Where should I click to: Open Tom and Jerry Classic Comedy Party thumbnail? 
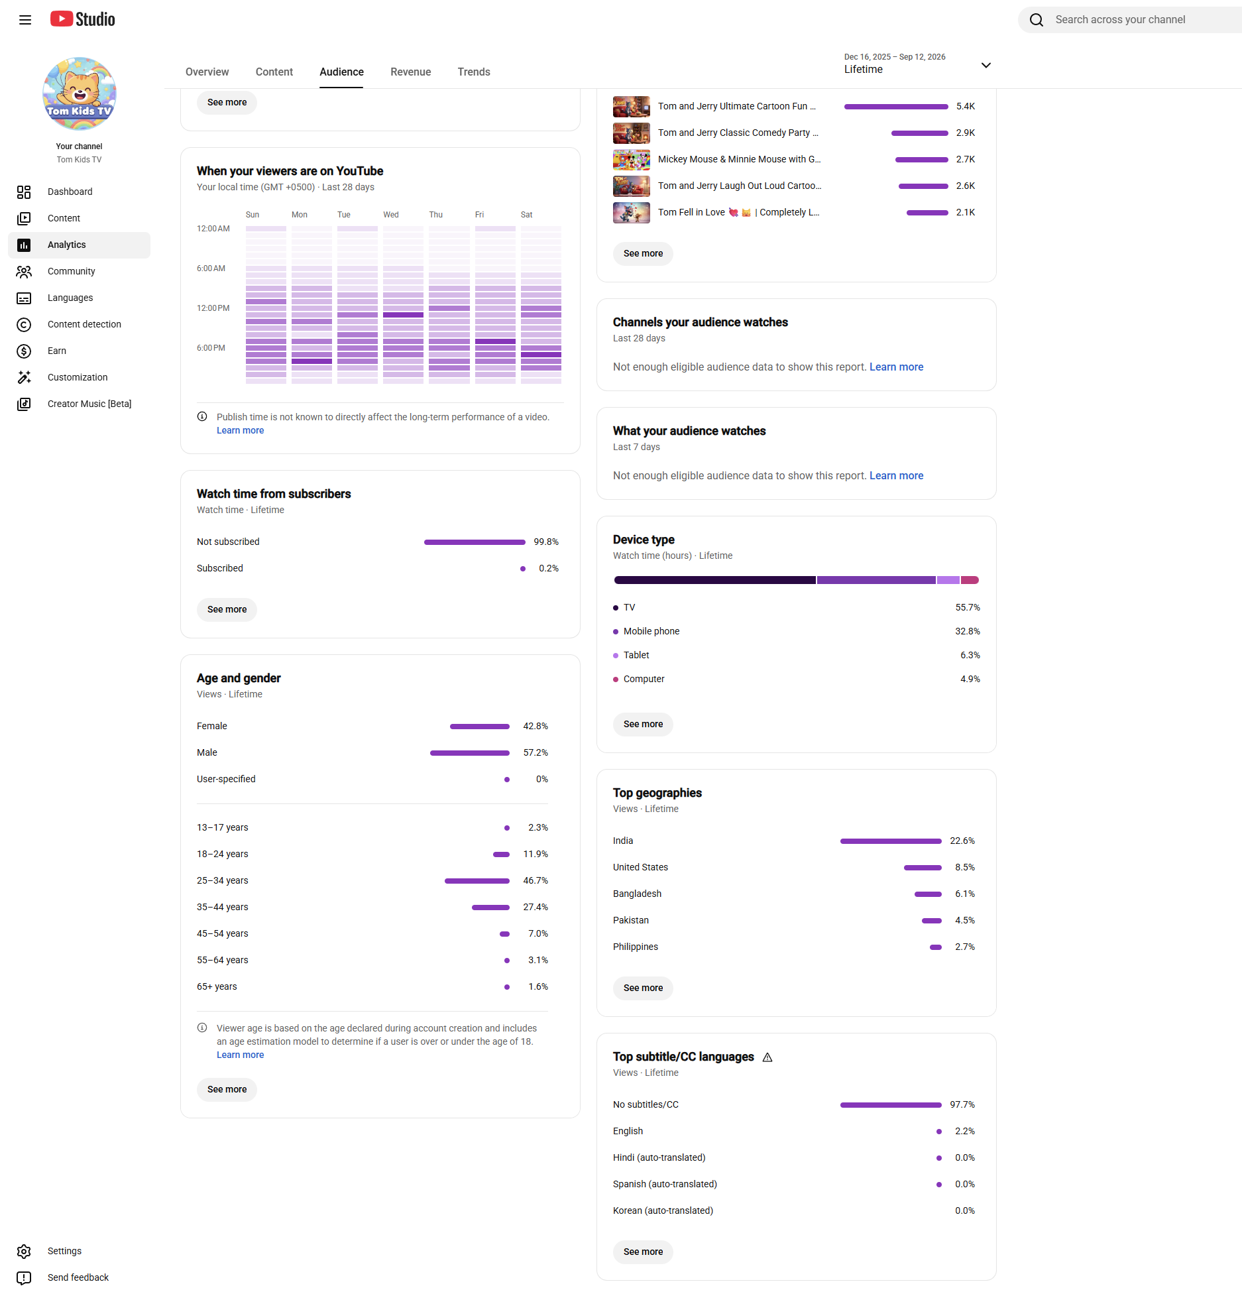click(632, 133)
